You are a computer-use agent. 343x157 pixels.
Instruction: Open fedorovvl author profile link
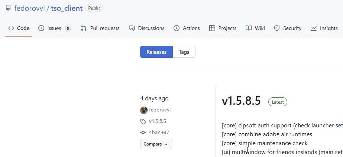(x=160, y=110)
